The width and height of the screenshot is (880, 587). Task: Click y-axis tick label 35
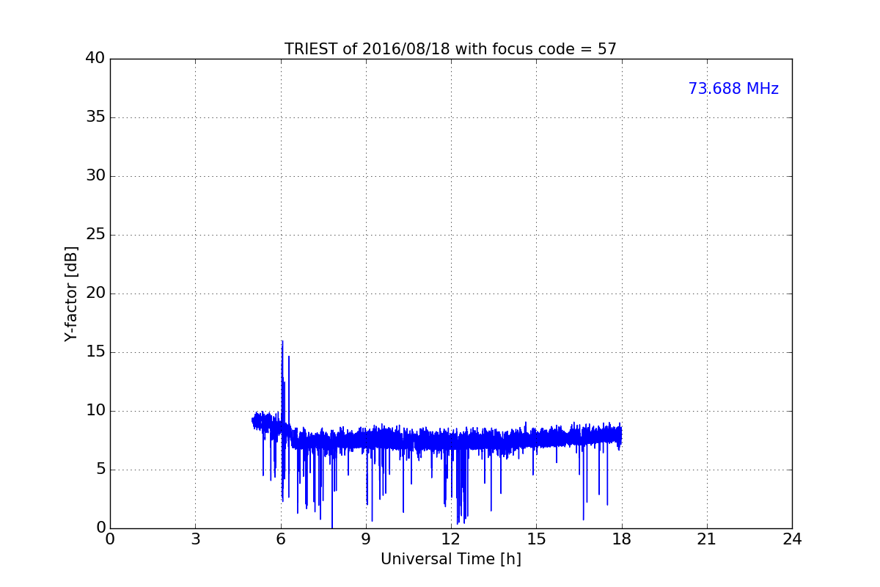[x=95, y=117]
